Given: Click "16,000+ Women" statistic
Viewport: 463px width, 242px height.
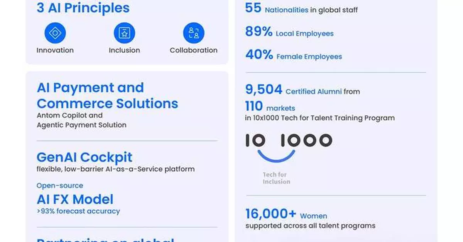Looking at the screenshot, I should coord(286,214).
